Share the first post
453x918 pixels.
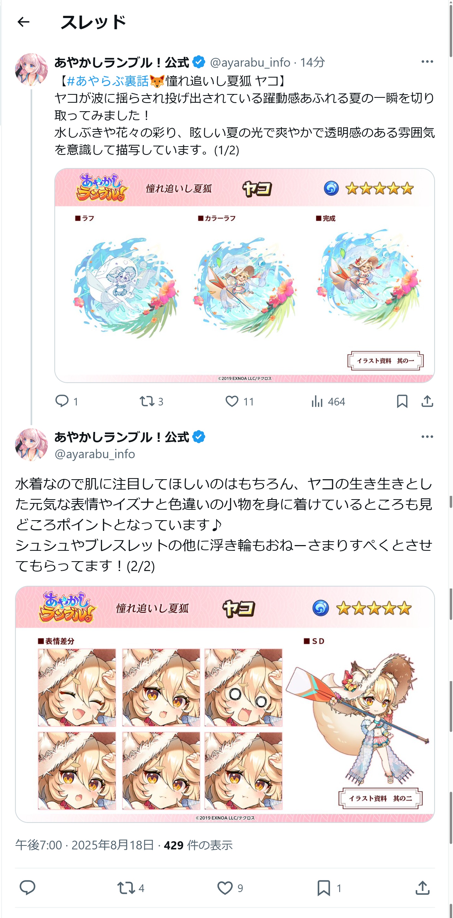(x=427, y=401)
